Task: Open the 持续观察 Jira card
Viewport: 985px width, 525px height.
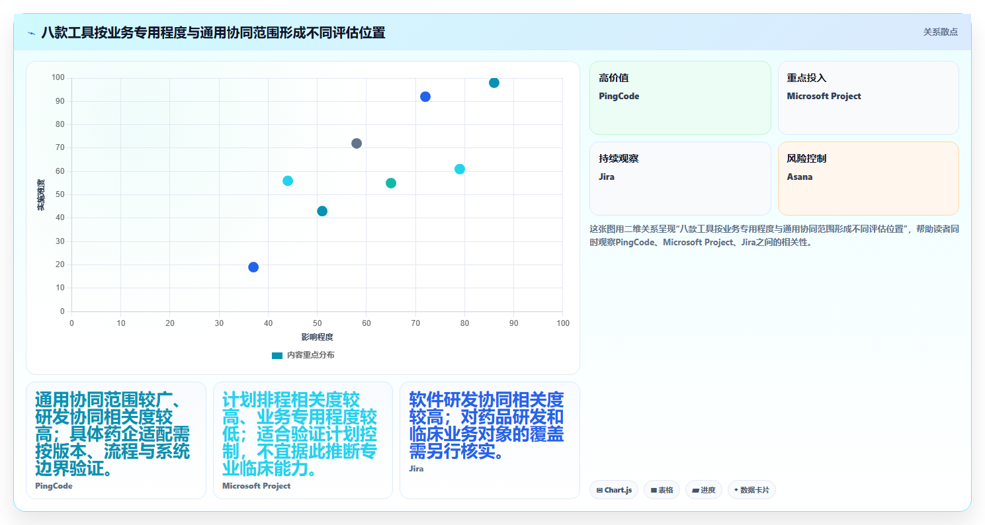Action: 680,179
